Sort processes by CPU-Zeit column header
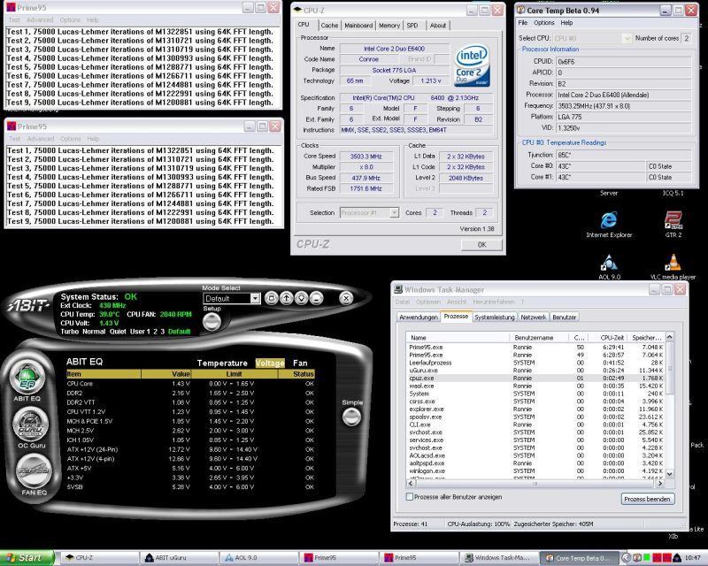The height and width of the screenshot is (566, 708). pyautogui.click(x=609, y=338)
